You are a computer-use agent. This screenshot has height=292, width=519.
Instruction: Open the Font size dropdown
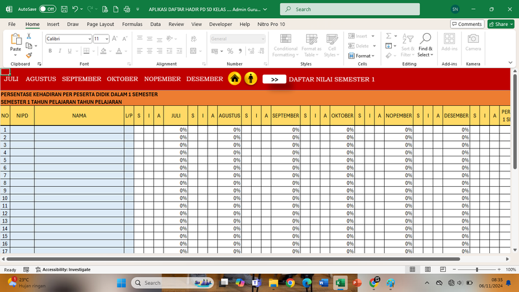point(107,39)
